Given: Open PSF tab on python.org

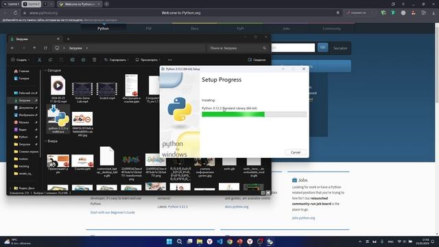Looking at the screenshot, I should click(149, 28).
